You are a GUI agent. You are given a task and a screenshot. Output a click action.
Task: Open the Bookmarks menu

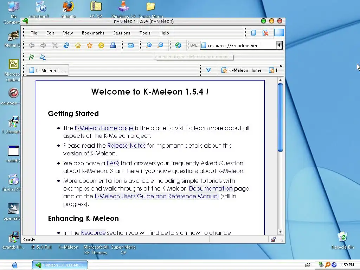point(93,33)
